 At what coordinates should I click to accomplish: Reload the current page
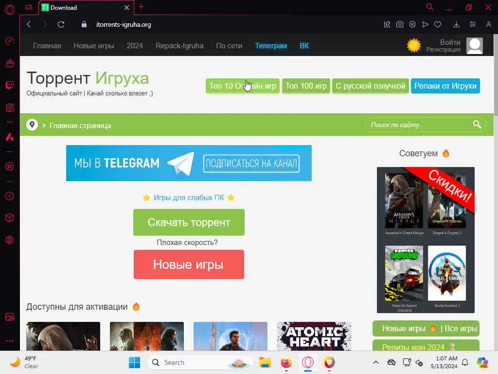point(61,24)
